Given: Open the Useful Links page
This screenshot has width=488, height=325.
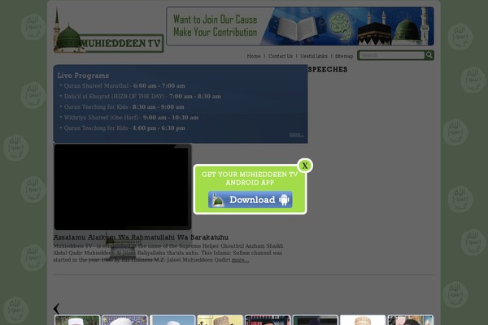Looking at the screenshot, I should (x=314, y=56).
